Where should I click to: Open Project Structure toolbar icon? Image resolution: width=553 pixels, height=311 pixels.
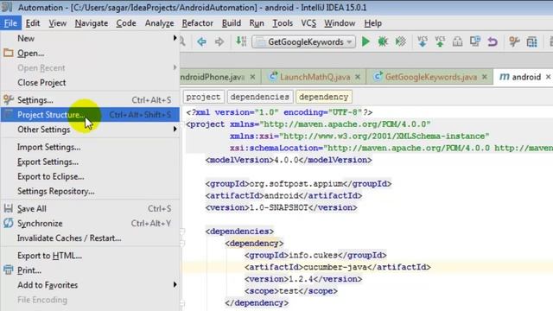tap(532, 41)
